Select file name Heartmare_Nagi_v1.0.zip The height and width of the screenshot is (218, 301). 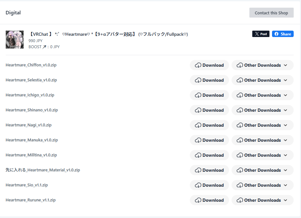(x=29, y=125)
